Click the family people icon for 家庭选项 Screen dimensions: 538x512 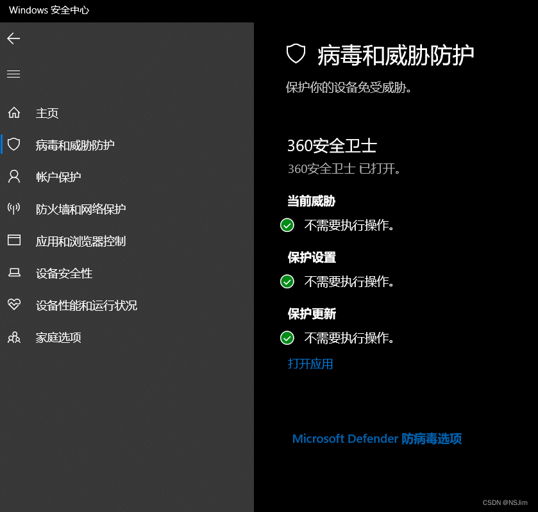pyautogui.click(x=14, y=337)
